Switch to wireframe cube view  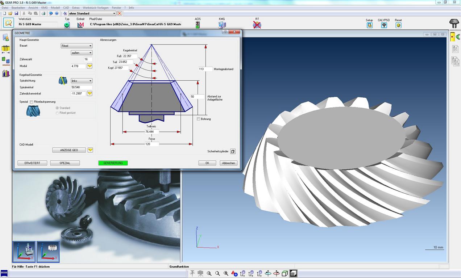(x=285, y=274)
